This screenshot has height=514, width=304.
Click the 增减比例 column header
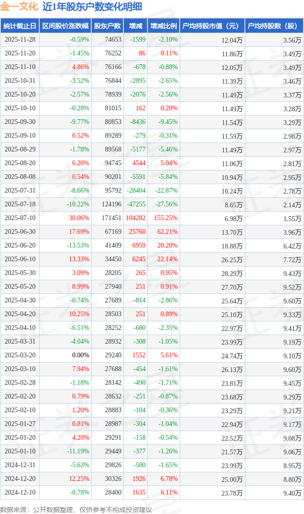pyautogui.click(x=164, y=26)
